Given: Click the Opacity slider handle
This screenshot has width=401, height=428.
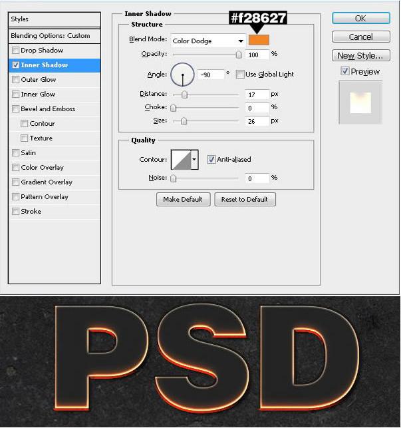Looking at the screenshot, I should [239, 55].
